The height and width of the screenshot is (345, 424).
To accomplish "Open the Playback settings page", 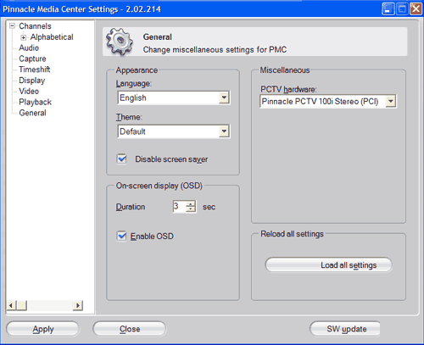I will [x=36, y=102].
